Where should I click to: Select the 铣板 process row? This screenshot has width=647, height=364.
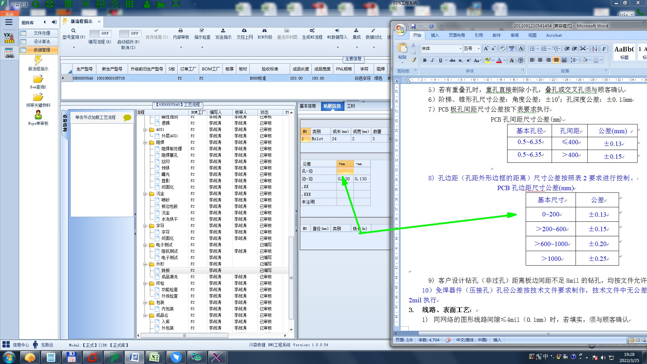[212, 270]
